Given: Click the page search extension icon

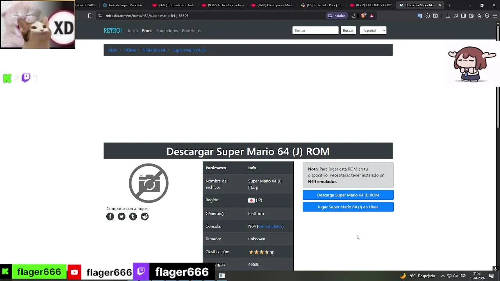Looking at the screenshot, I should tap(435, 16).
